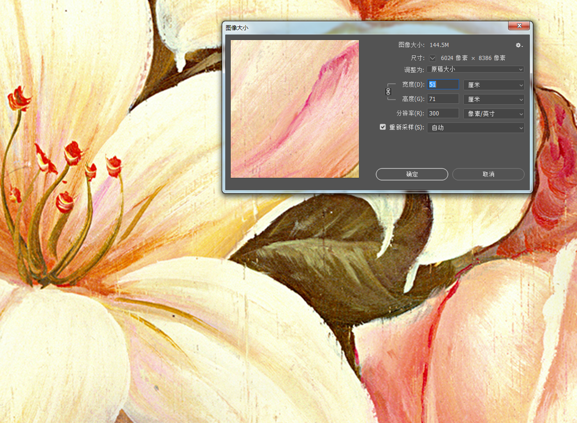
Task: Click the 调整为 label
Action: (414, 70)
